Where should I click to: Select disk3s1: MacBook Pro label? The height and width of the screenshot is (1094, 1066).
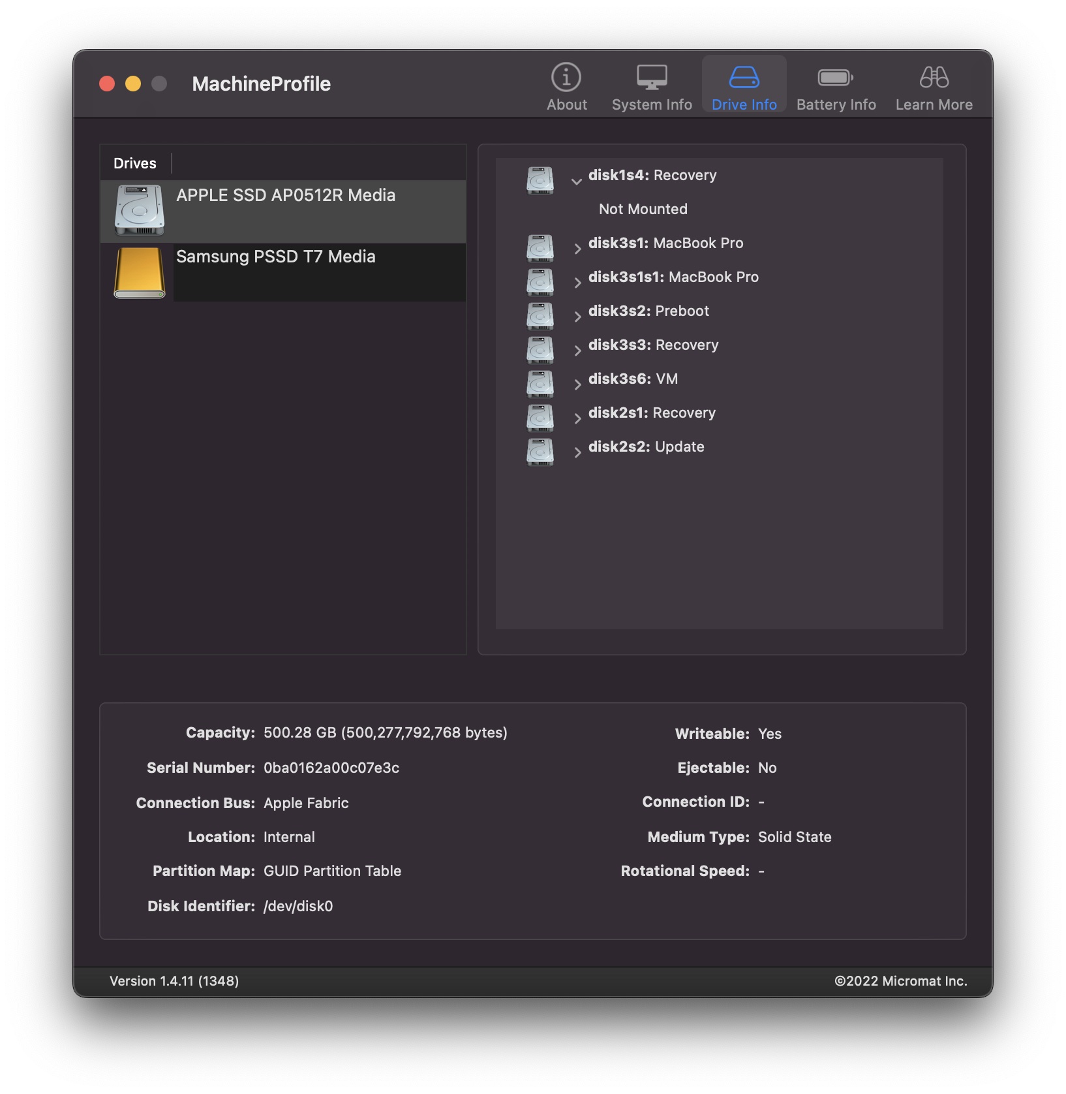[x=665, y=243]
